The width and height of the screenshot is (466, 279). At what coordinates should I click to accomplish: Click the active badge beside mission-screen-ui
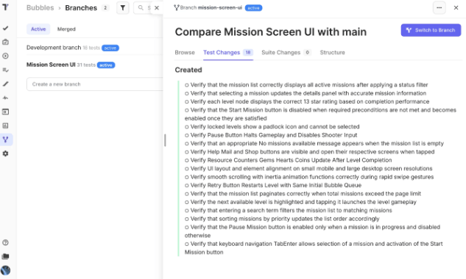click(253, 8)
